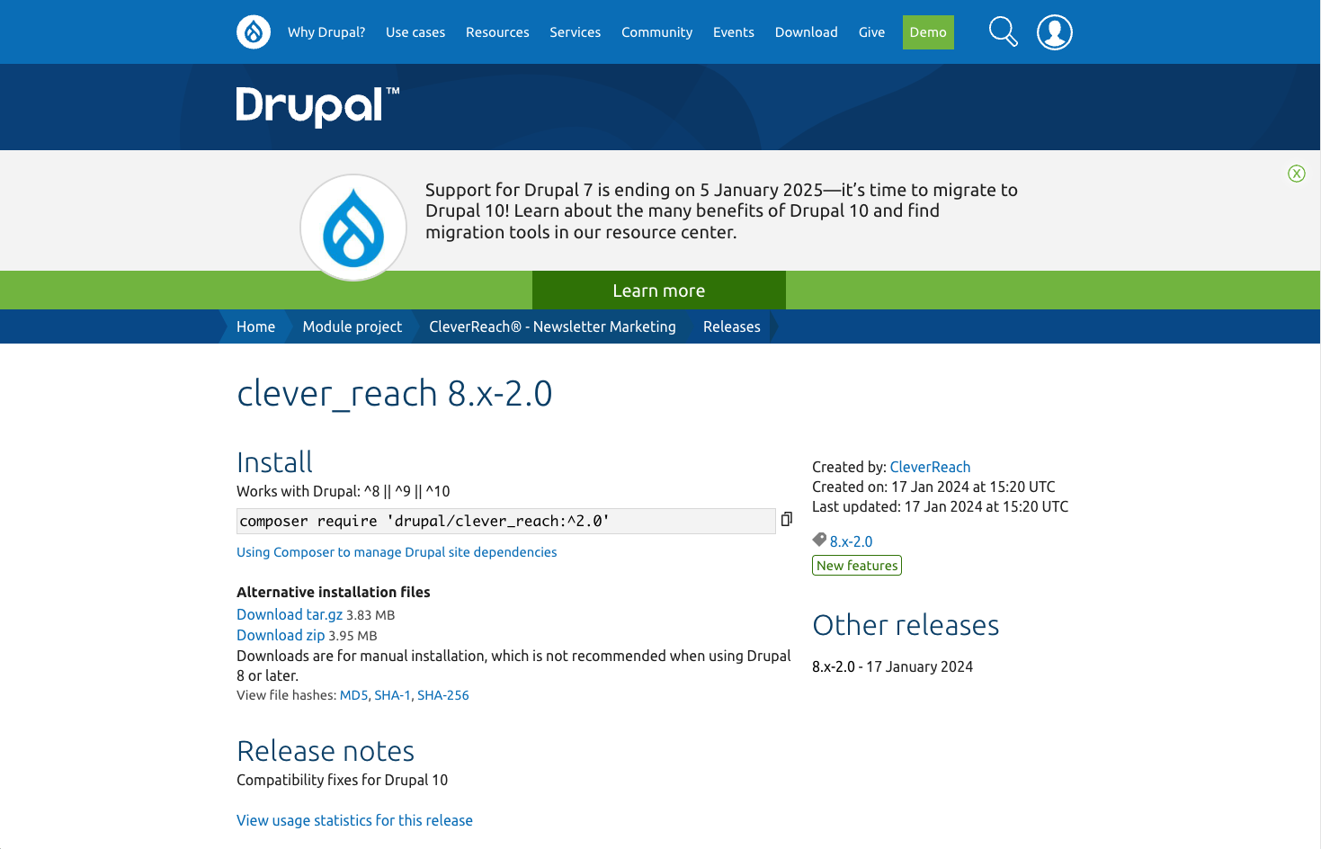The width and height of the screenshot is (1321, 849).
Task: Click '8.x-2.0 - 17 January 2024' release entry
Action: click(x=892, y=666)
